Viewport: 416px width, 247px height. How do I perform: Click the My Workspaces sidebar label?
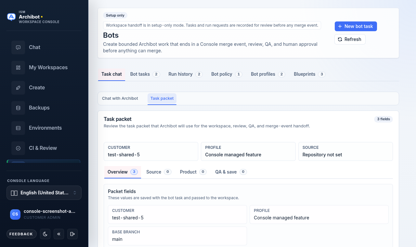(48, 68)
